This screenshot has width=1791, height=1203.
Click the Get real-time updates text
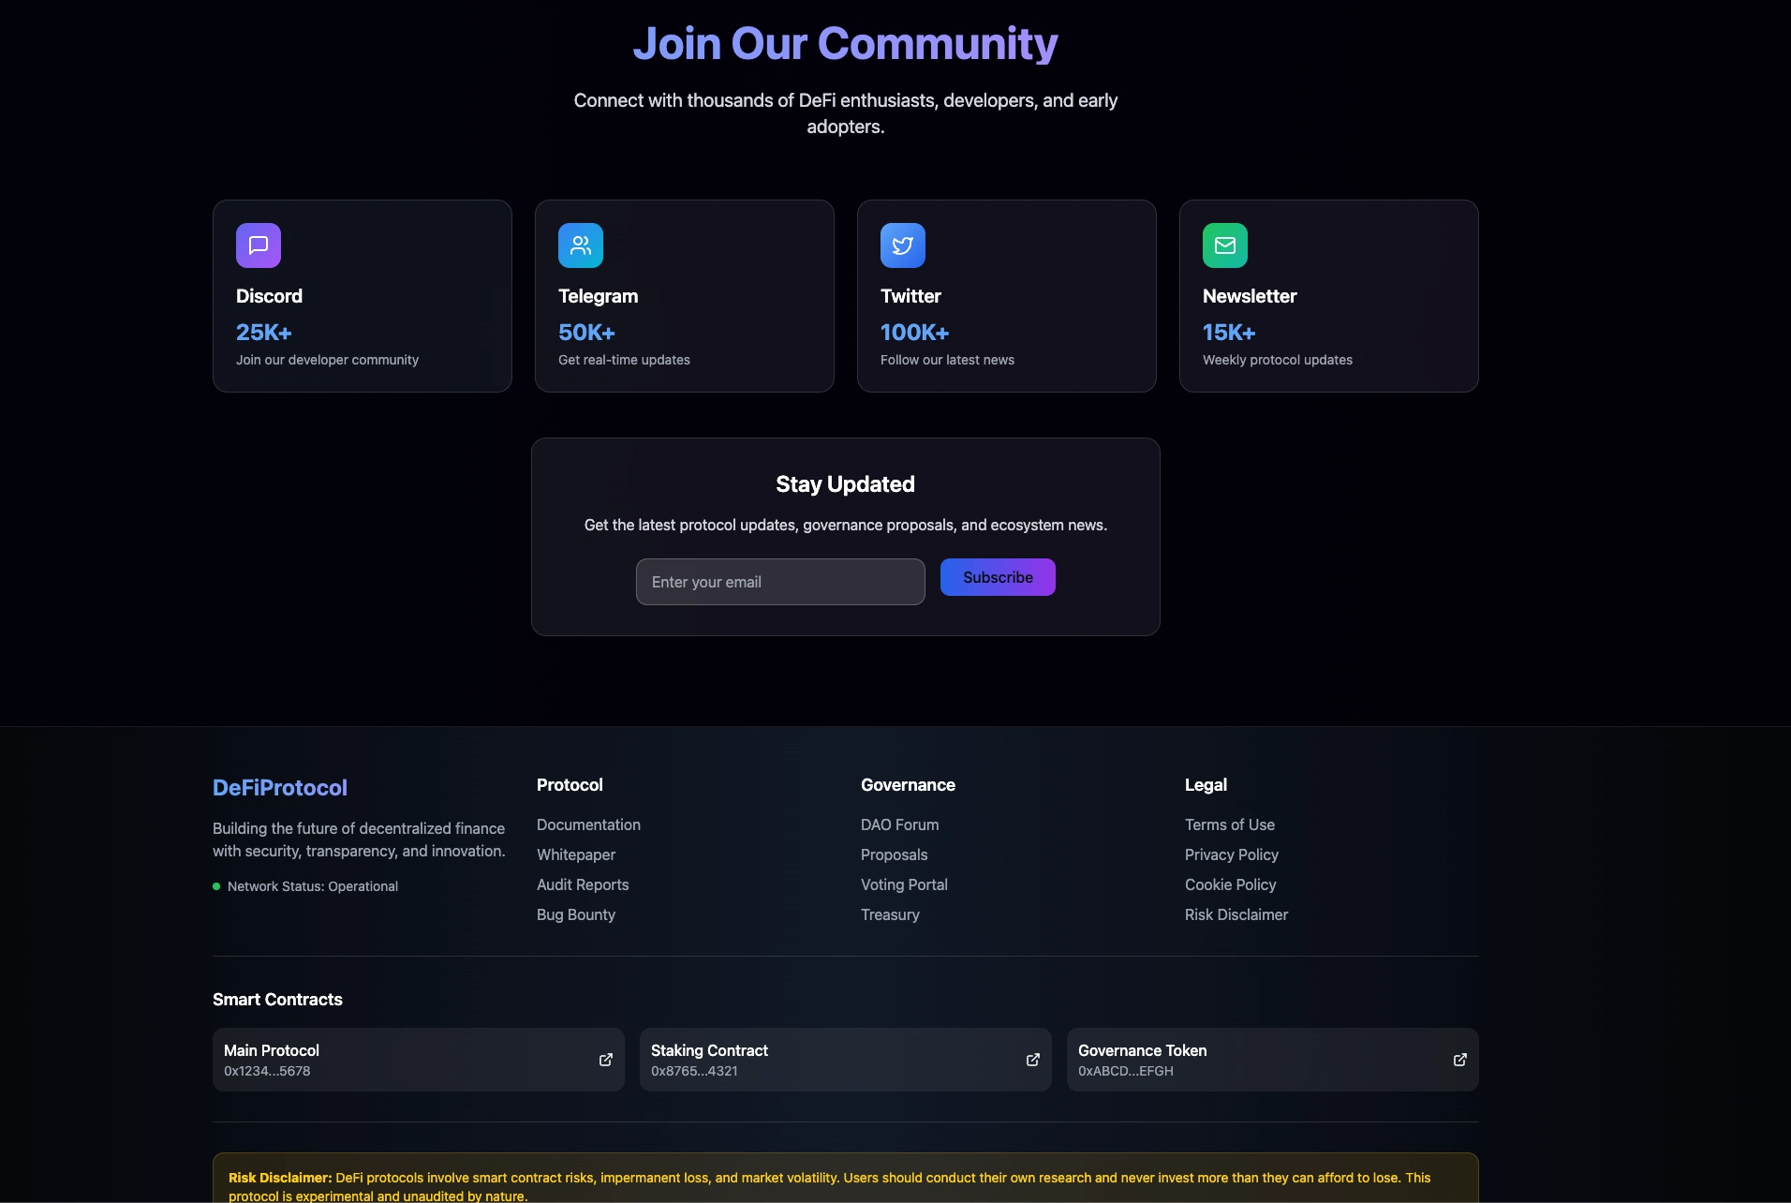coord(624,360)
